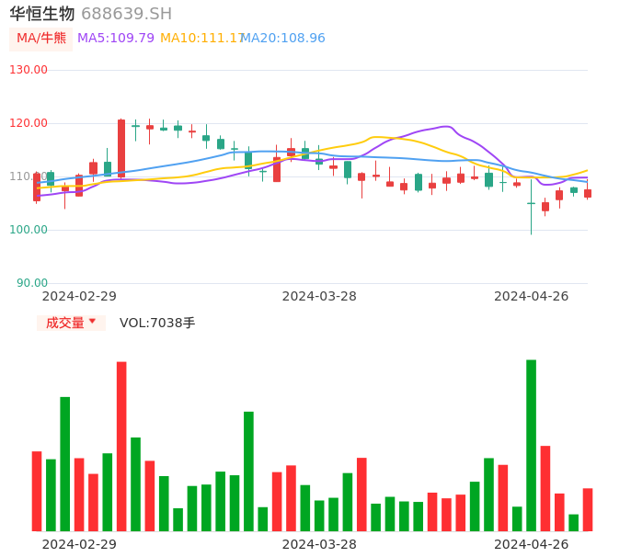Click the 120.00 price axis label
Image resolution: width=631 pixels, height=557 pixels.
point(29,123)
